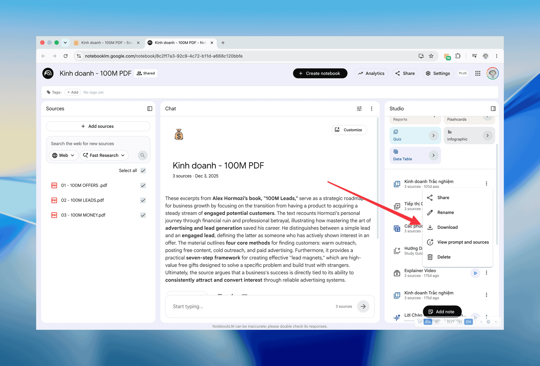
Task: Uncheck 01 - 100M OFFERS .pdf source
Action: coord(143,185)
